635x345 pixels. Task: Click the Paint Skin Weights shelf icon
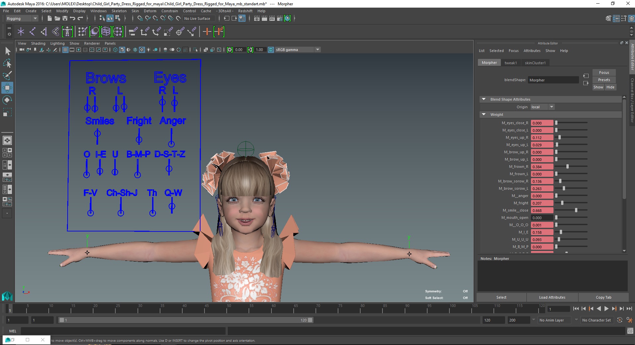coord(83,32)
